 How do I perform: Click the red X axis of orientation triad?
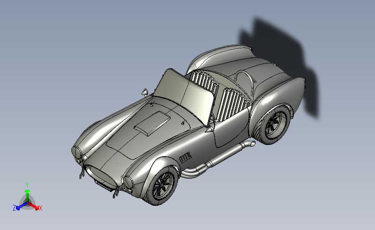[x=33, y=206]
